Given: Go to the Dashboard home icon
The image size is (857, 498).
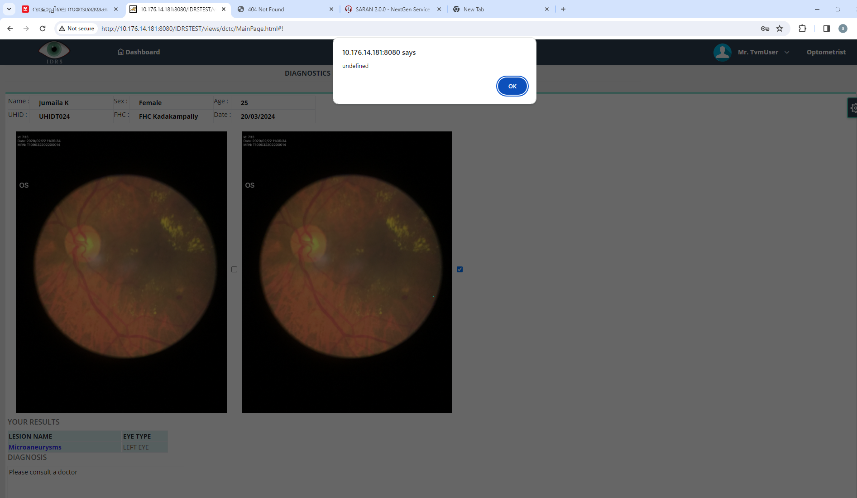Looking at the screenshot, I should coord(120,52).
